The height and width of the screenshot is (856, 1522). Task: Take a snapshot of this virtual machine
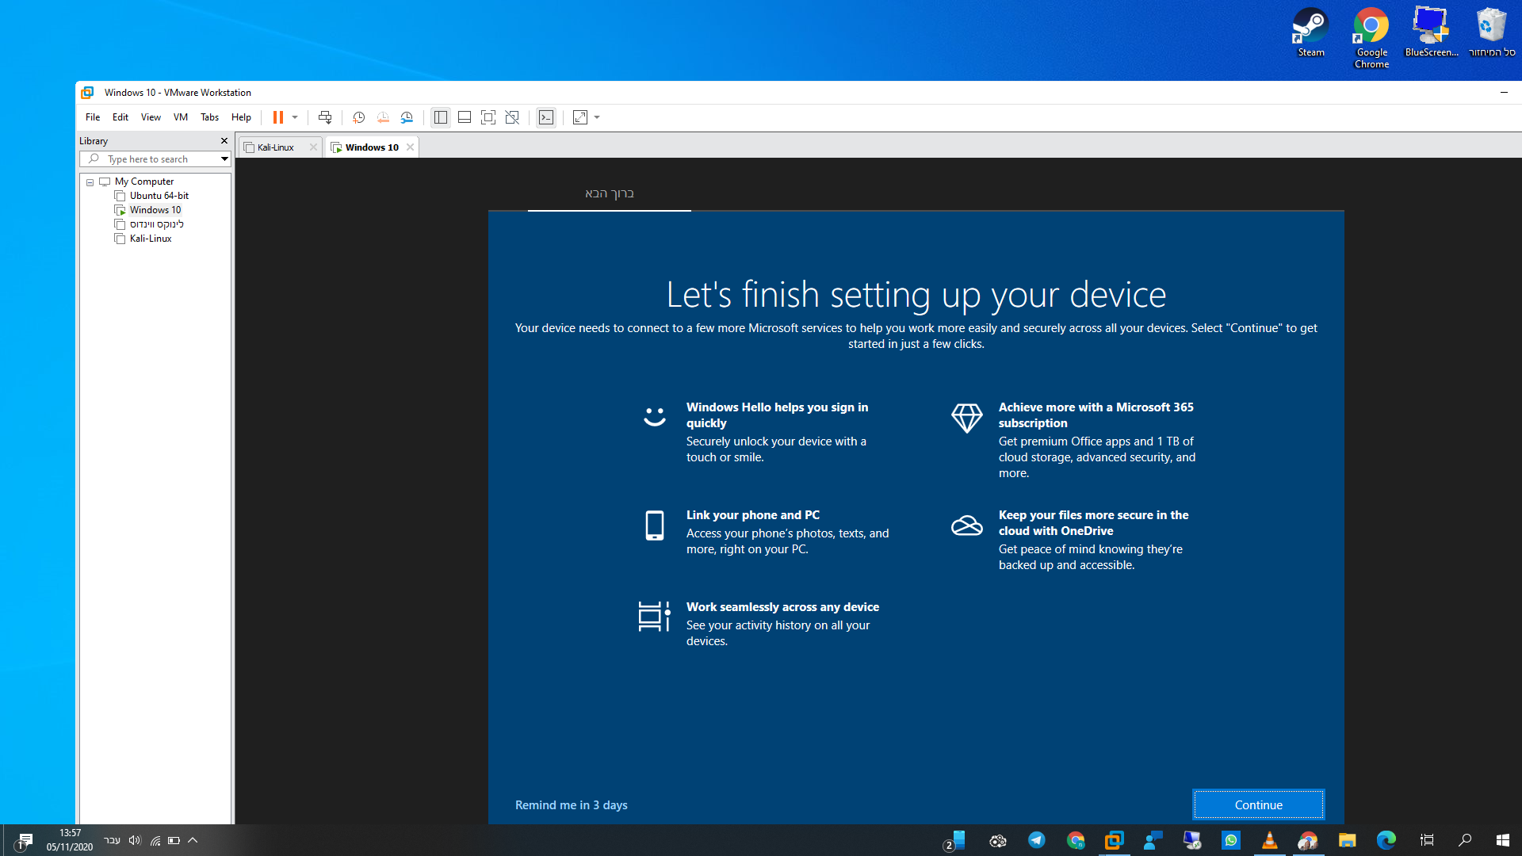(358, 117)
